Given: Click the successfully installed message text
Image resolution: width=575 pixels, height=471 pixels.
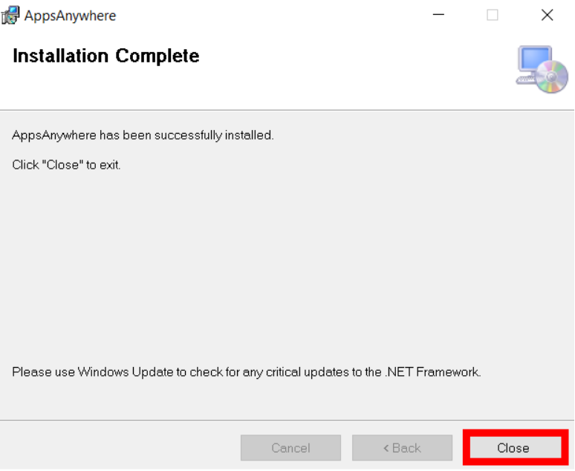Looking at the screenshot, I should pos(143,135).
